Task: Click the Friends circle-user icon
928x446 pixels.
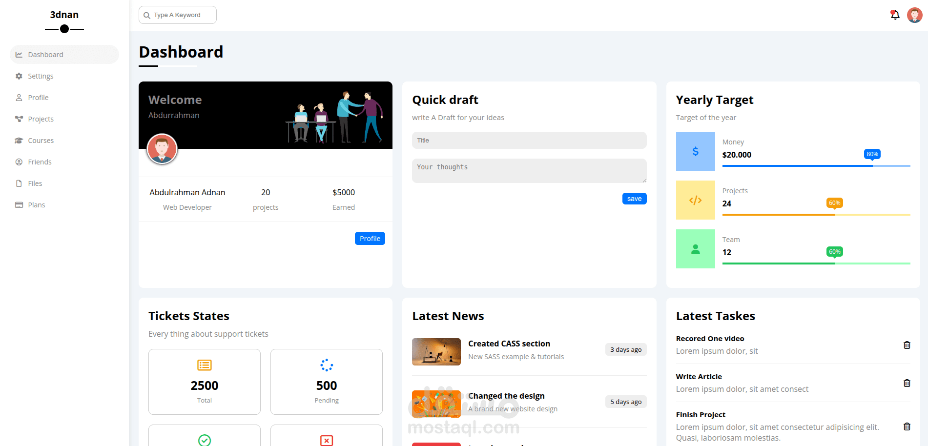Action: [x=19, y=162]
